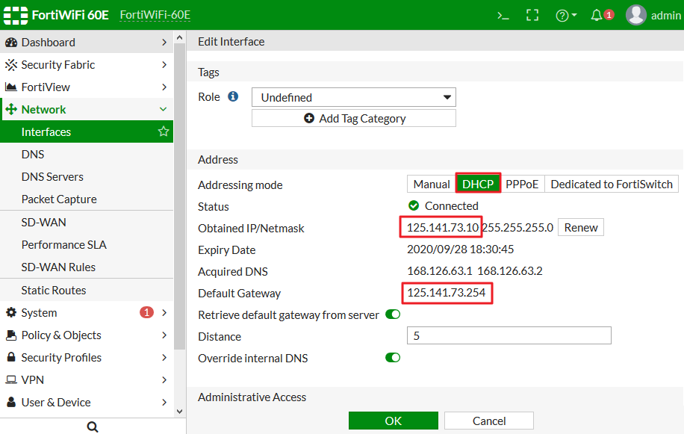Expand the Dashboard menu chevron
Screen dimensions: 684x434
[x=164, y=43]
